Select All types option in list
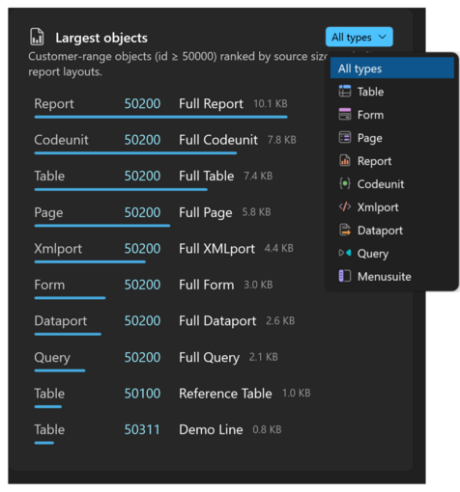This screenshot has height=492, width=460. pos(392,68)
